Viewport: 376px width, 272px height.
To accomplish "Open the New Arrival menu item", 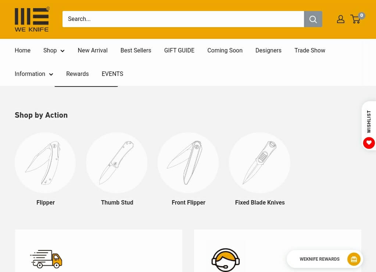I will point(93,51).
